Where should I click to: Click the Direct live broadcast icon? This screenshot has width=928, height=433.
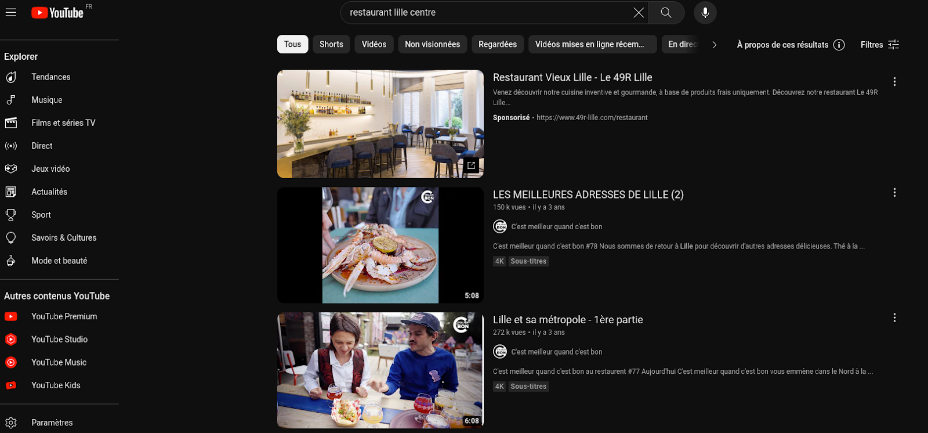[11, 146]
